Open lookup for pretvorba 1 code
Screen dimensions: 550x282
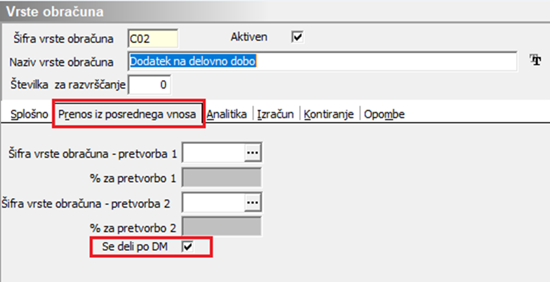click(252, 152)
